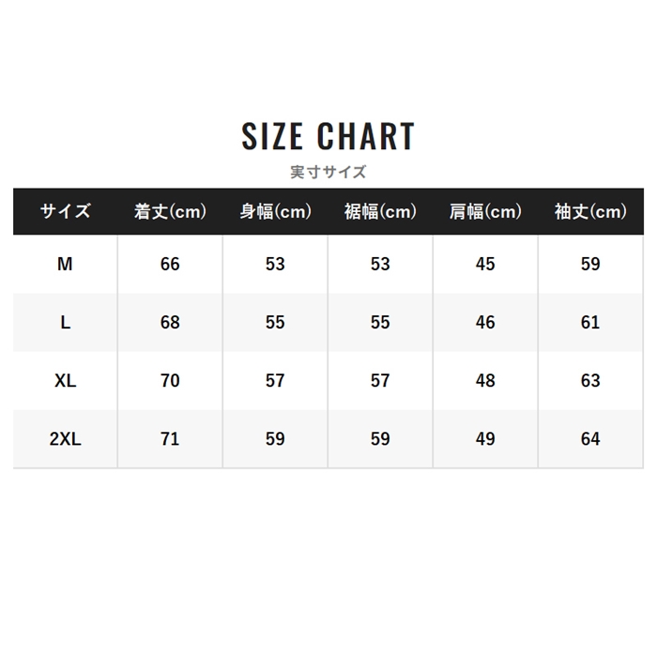Click the SIZE CHART heading
The height and width of the screenshot is (657, 657).
pyautogui.click(x=328, y=136)
